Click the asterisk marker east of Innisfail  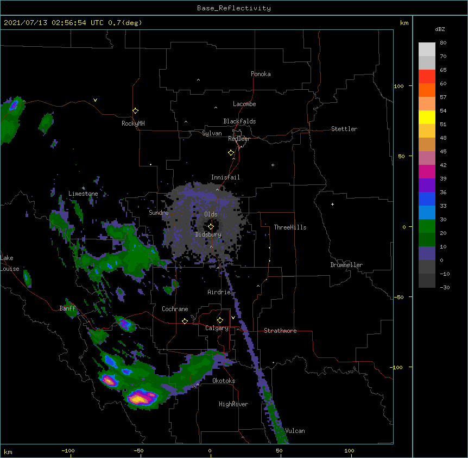tap(273, 165)
